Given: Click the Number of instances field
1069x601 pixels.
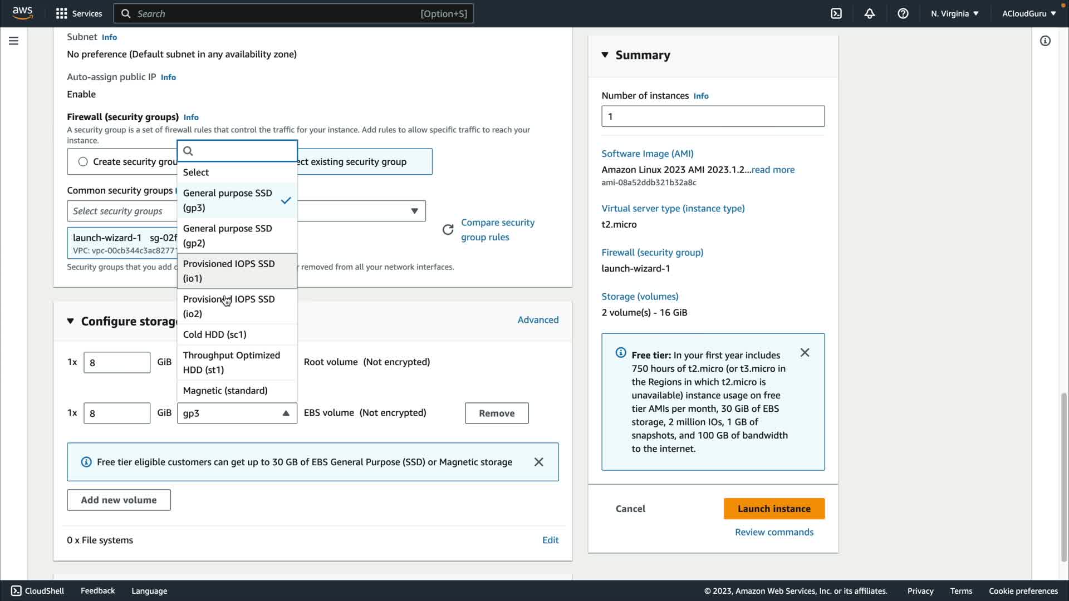Looking at the screenshot, I should pos(712,116).
